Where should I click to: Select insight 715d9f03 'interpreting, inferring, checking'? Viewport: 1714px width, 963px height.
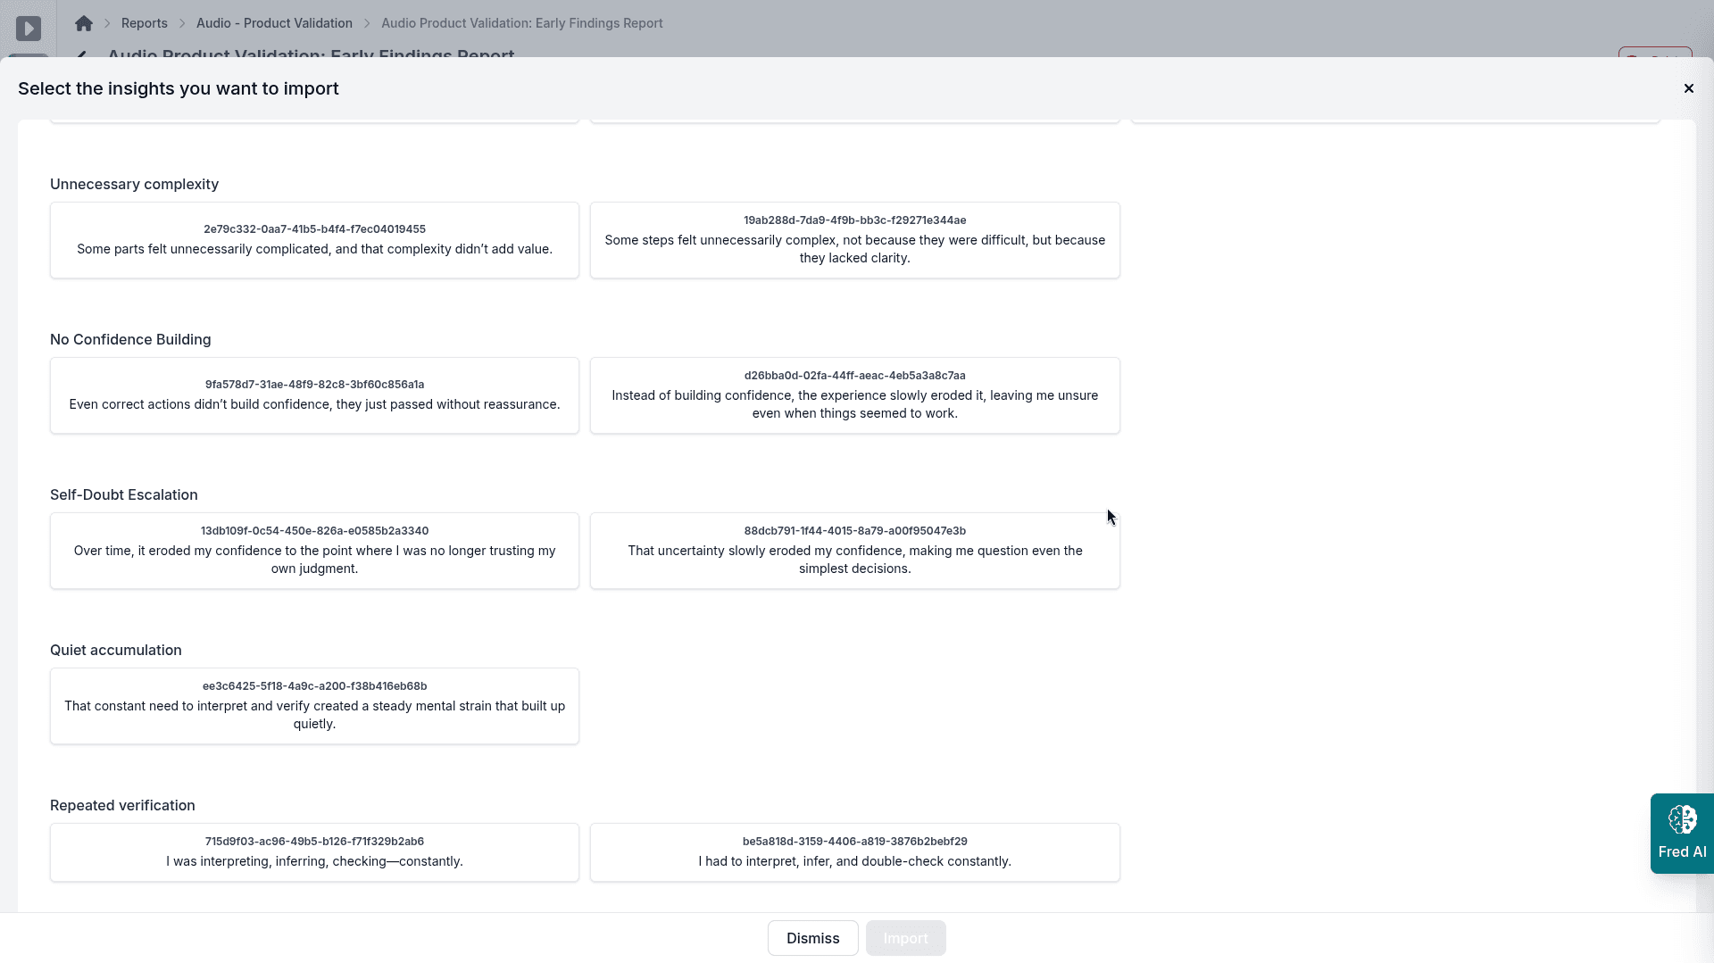point(314,852)
